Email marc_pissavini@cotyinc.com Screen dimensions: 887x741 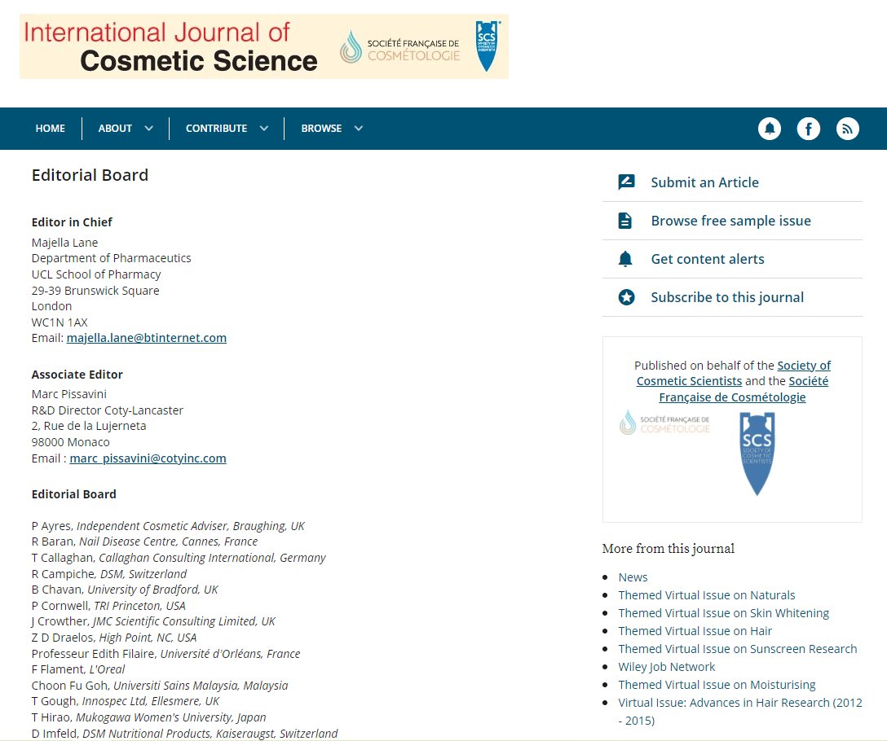click(148, 458)
